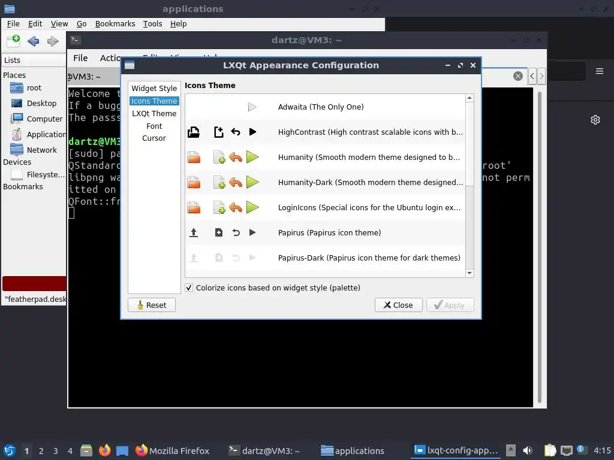Open the hamburger menu at top right
This screenshot has height=460, width=614.
coord(600,71)
